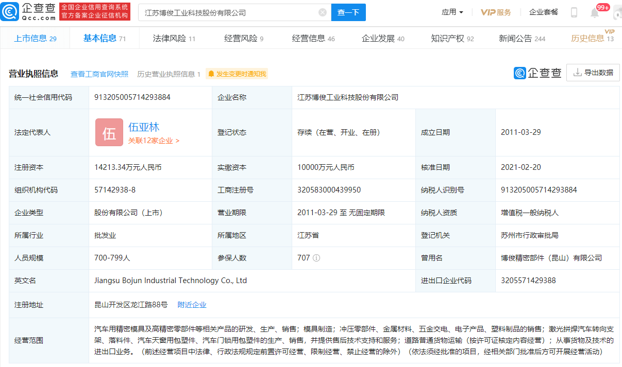Open 查看工商官网快照 link

pos(99,74)
